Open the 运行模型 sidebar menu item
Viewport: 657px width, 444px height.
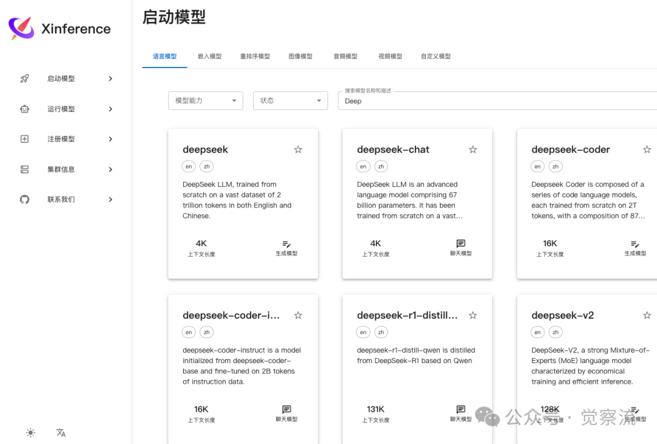(66, 109)
